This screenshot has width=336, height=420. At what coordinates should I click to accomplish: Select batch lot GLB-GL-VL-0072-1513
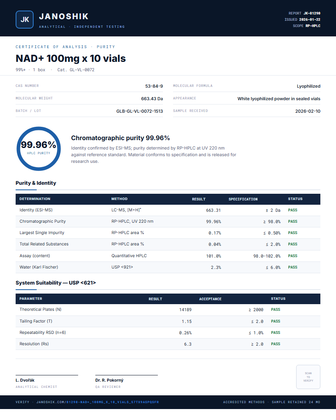coord(139,111)
